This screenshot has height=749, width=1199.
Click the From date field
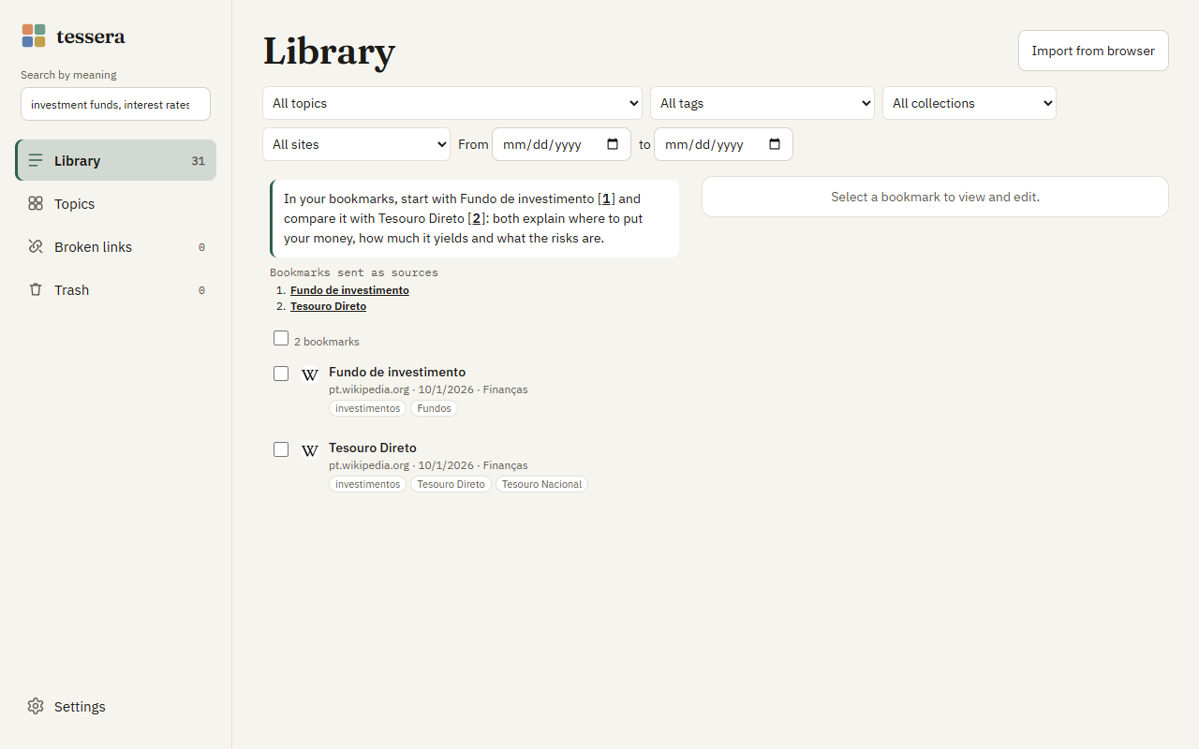point(561,144)
